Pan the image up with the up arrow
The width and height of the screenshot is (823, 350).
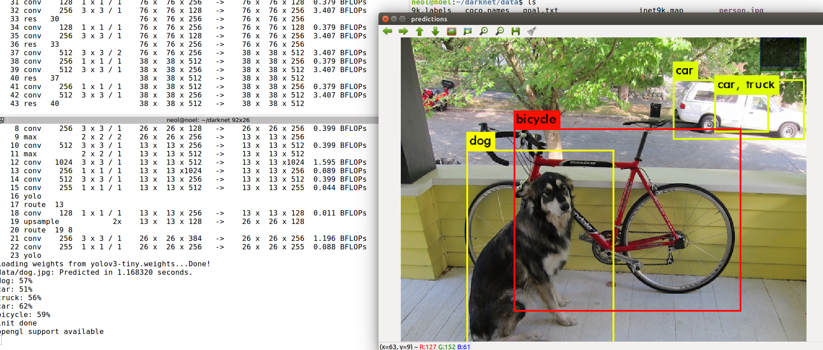point(420,31)
